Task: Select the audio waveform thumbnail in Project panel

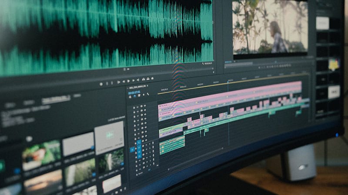Action: [x=109, y=137]
